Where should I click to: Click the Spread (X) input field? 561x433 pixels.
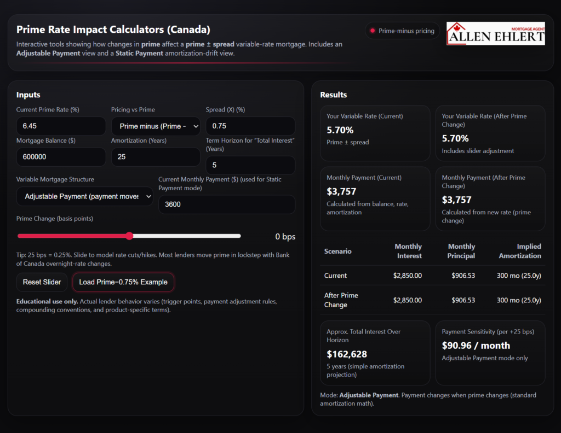pos(250,126)
